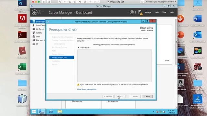
Task: Click Cancel in the configuration wizard
Action: 147,96
